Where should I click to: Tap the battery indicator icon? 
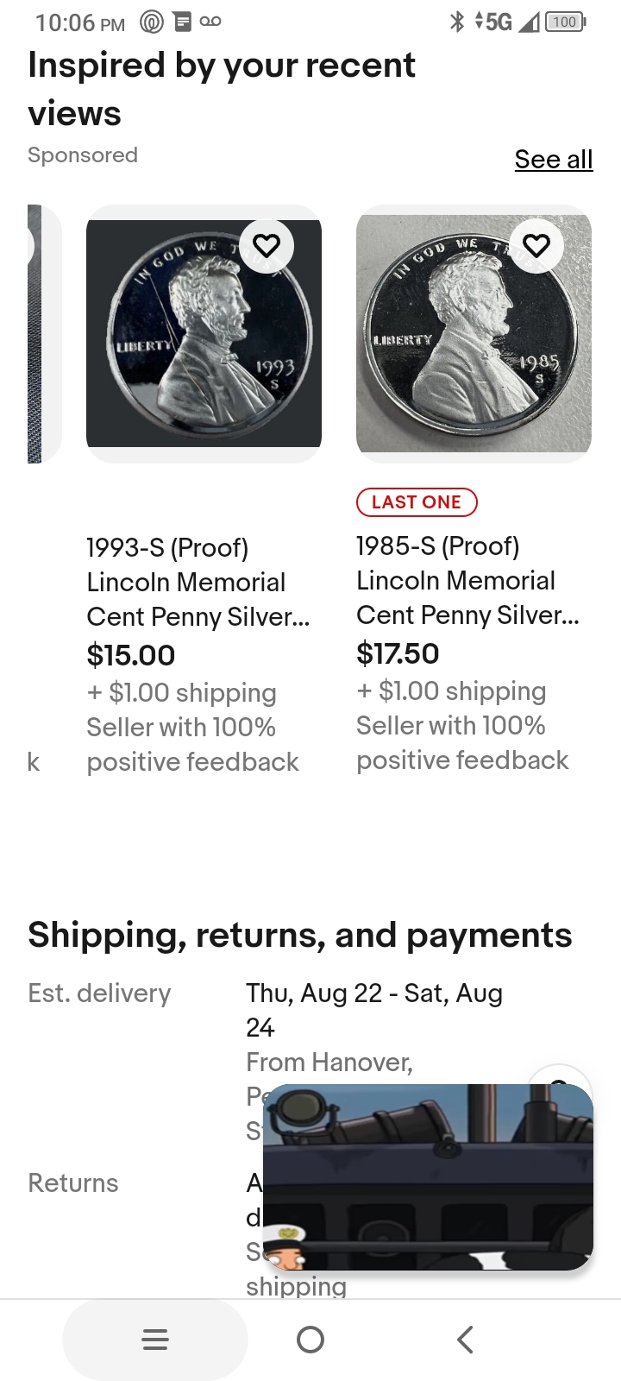coord(565,22)
